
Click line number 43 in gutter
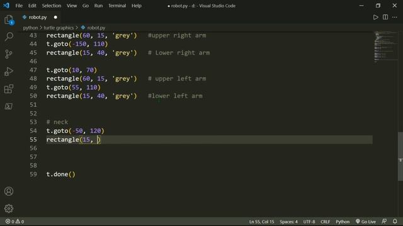point(33,35)
